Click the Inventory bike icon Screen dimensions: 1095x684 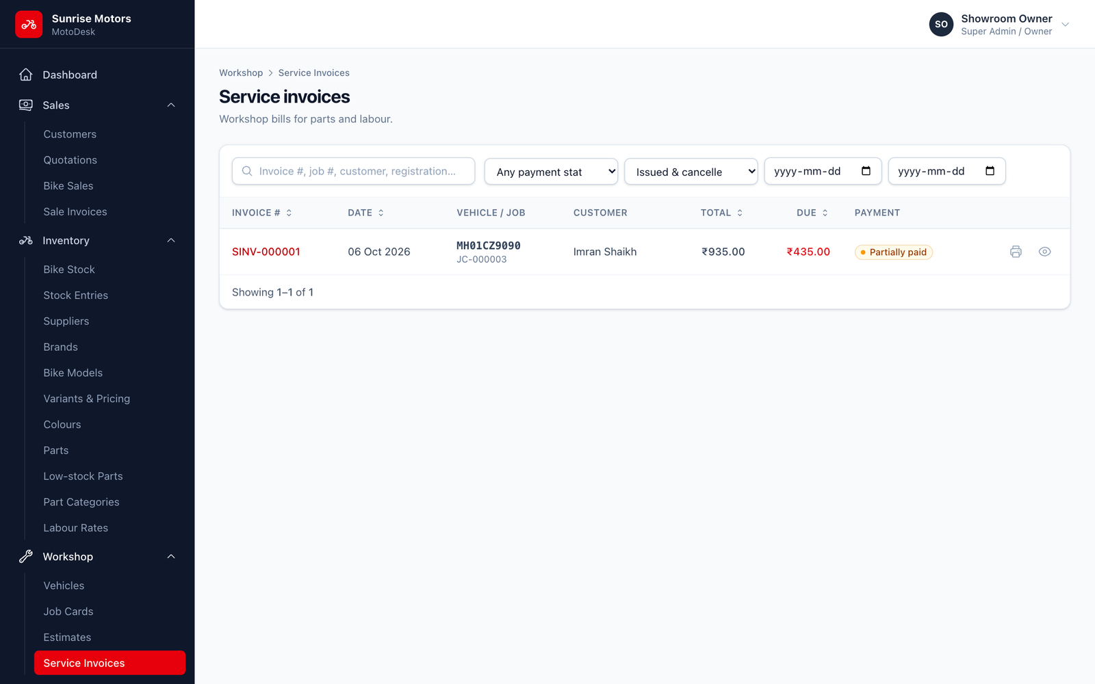click(26, 240)
